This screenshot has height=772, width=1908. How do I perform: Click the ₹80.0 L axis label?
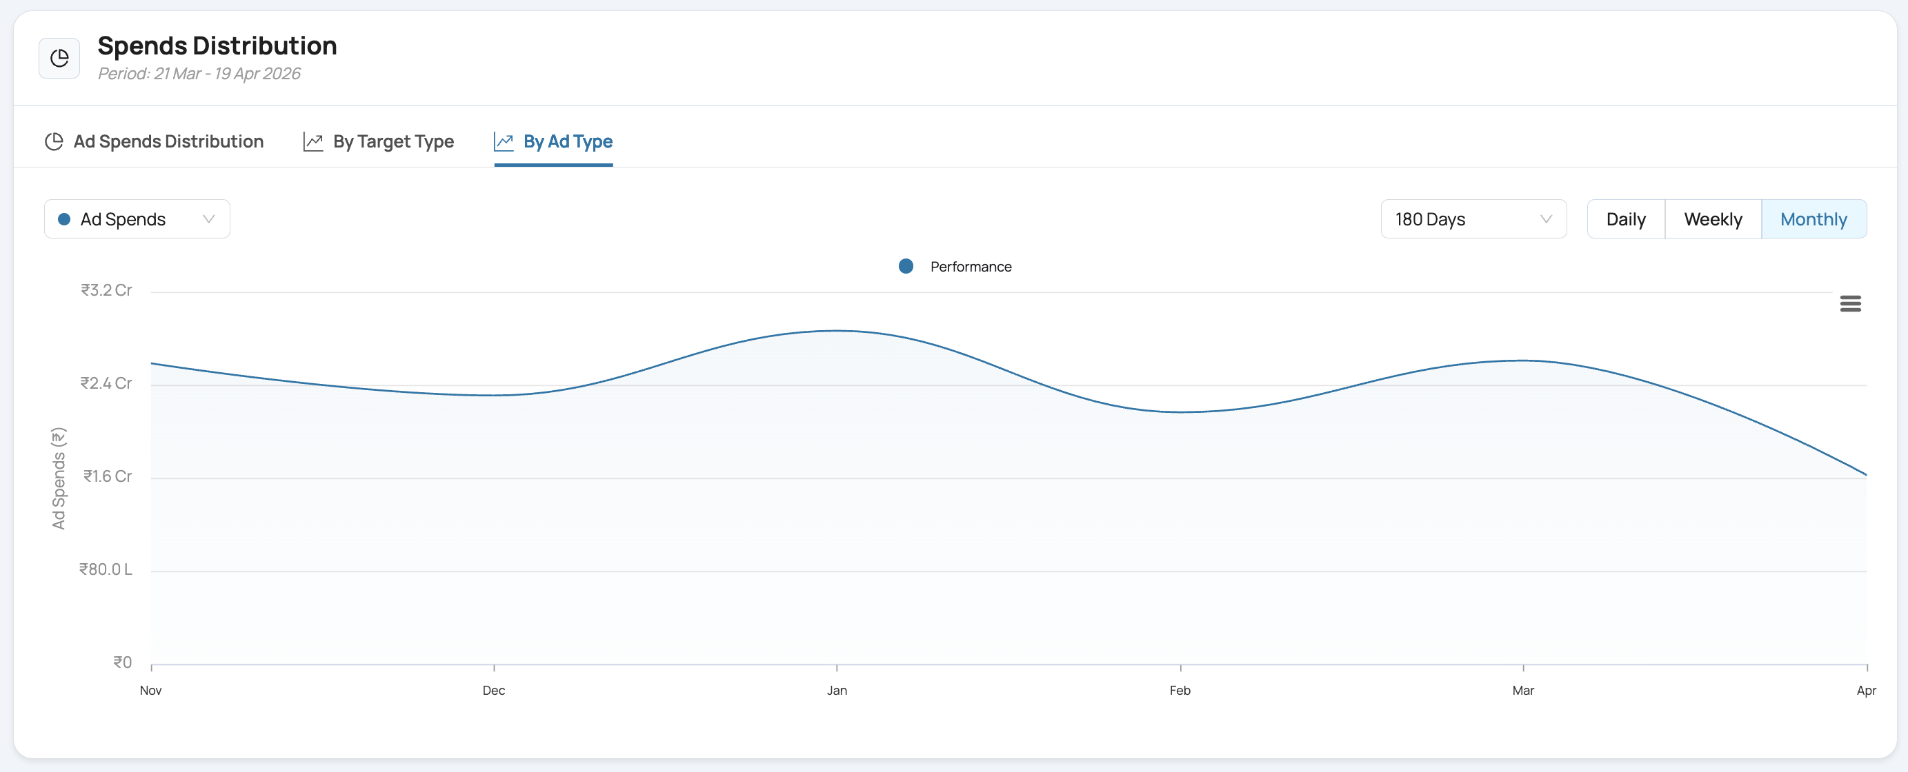pos(105,570)
